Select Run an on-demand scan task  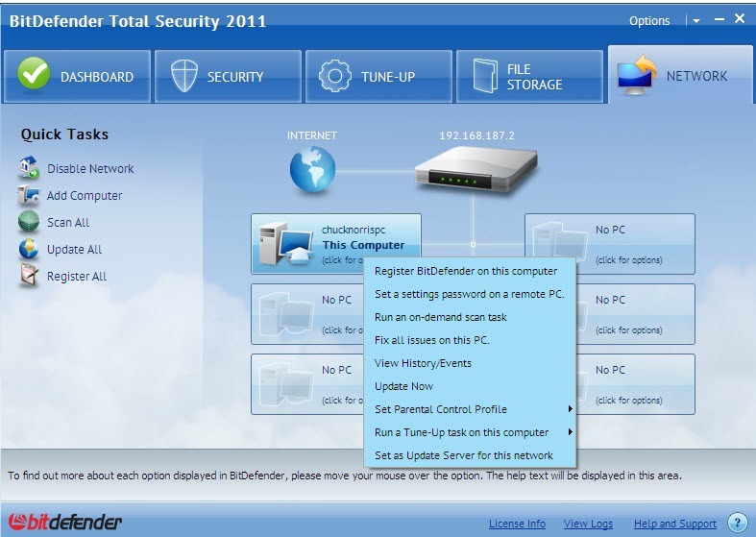click(x=470, y=317)
